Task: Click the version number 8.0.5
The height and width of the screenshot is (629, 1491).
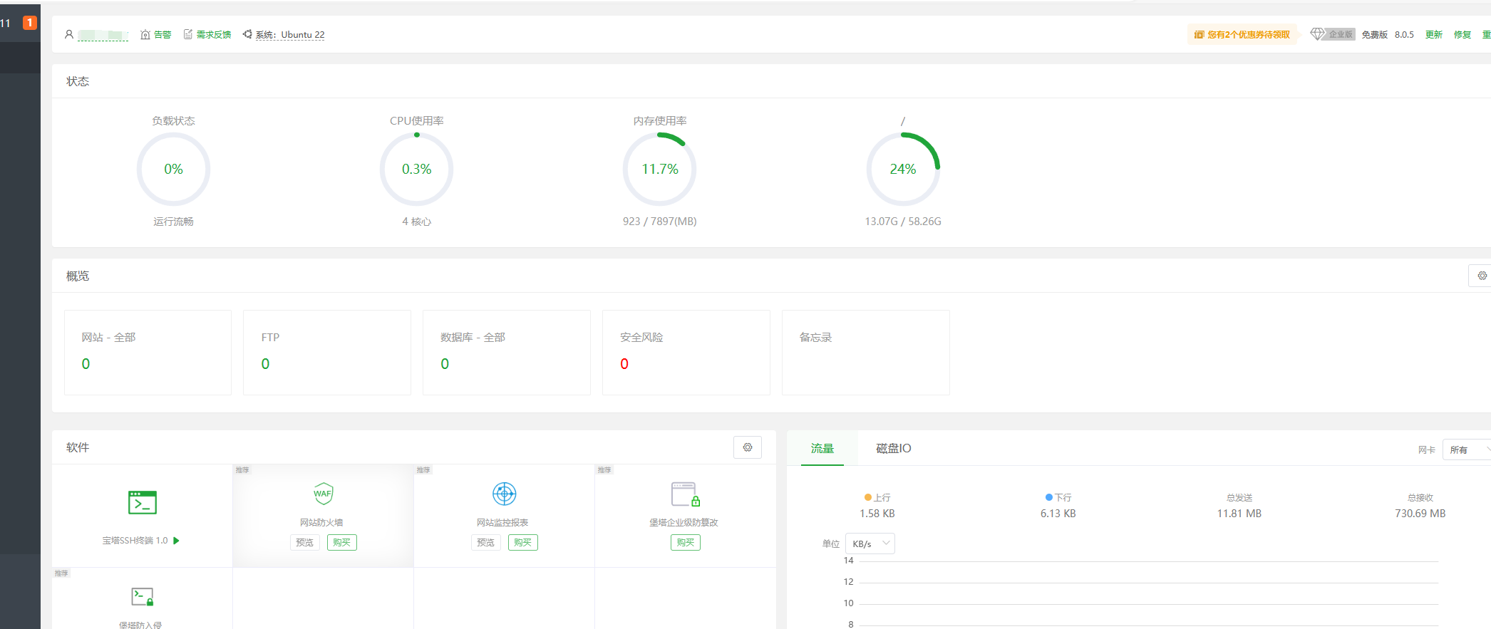Action: tap(1404, 34)
